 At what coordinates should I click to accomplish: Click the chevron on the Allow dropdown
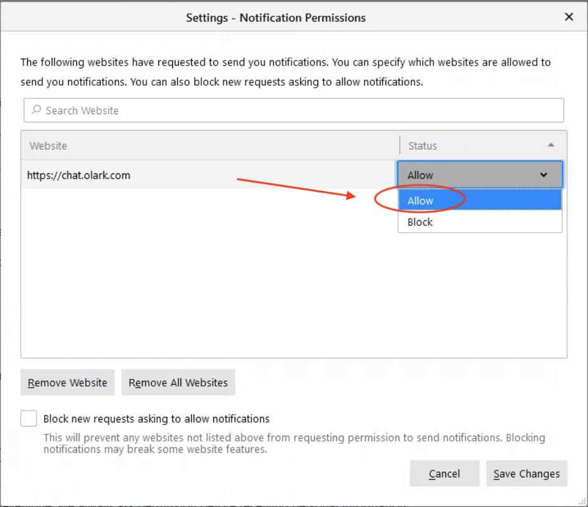coord(544,175)
